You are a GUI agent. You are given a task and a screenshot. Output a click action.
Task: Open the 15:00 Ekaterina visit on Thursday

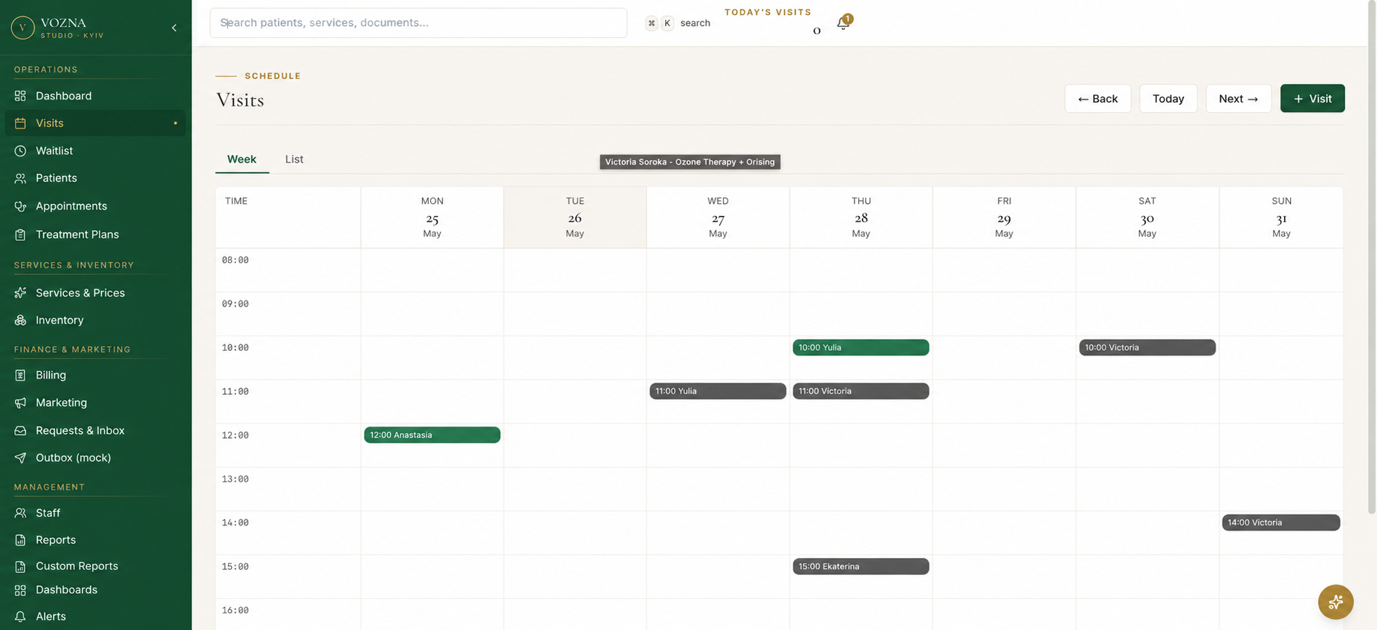pyautogui.click(x=861, y=566)
